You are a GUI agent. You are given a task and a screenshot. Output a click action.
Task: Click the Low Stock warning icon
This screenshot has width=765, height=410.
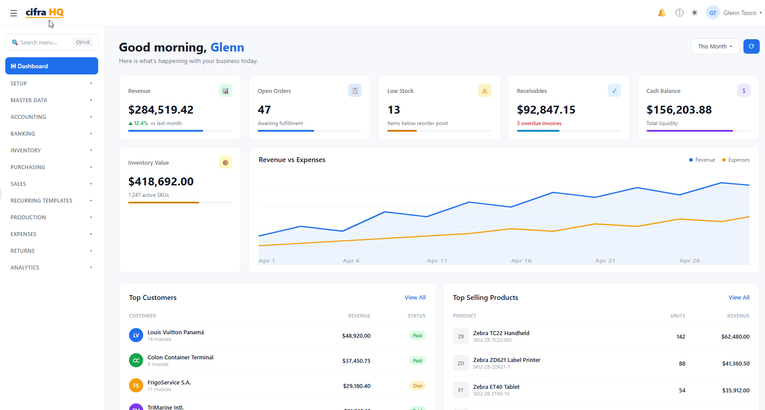coord(484,90)
